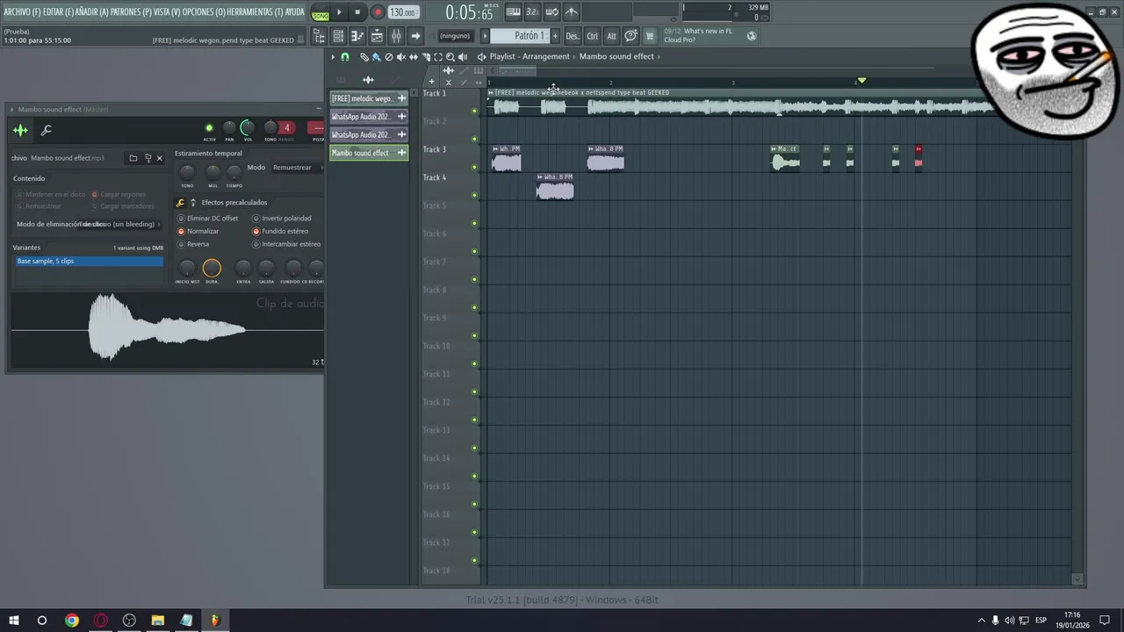The image size is (1124, 632).
Task: Select Mambo sound effect clip in picker
Action: coord(369,153)
